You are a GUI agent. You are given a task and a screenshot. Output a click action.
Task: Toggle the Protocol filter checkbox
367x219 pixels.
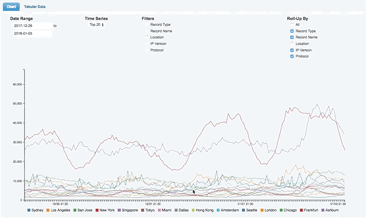[x=147, y=50]
